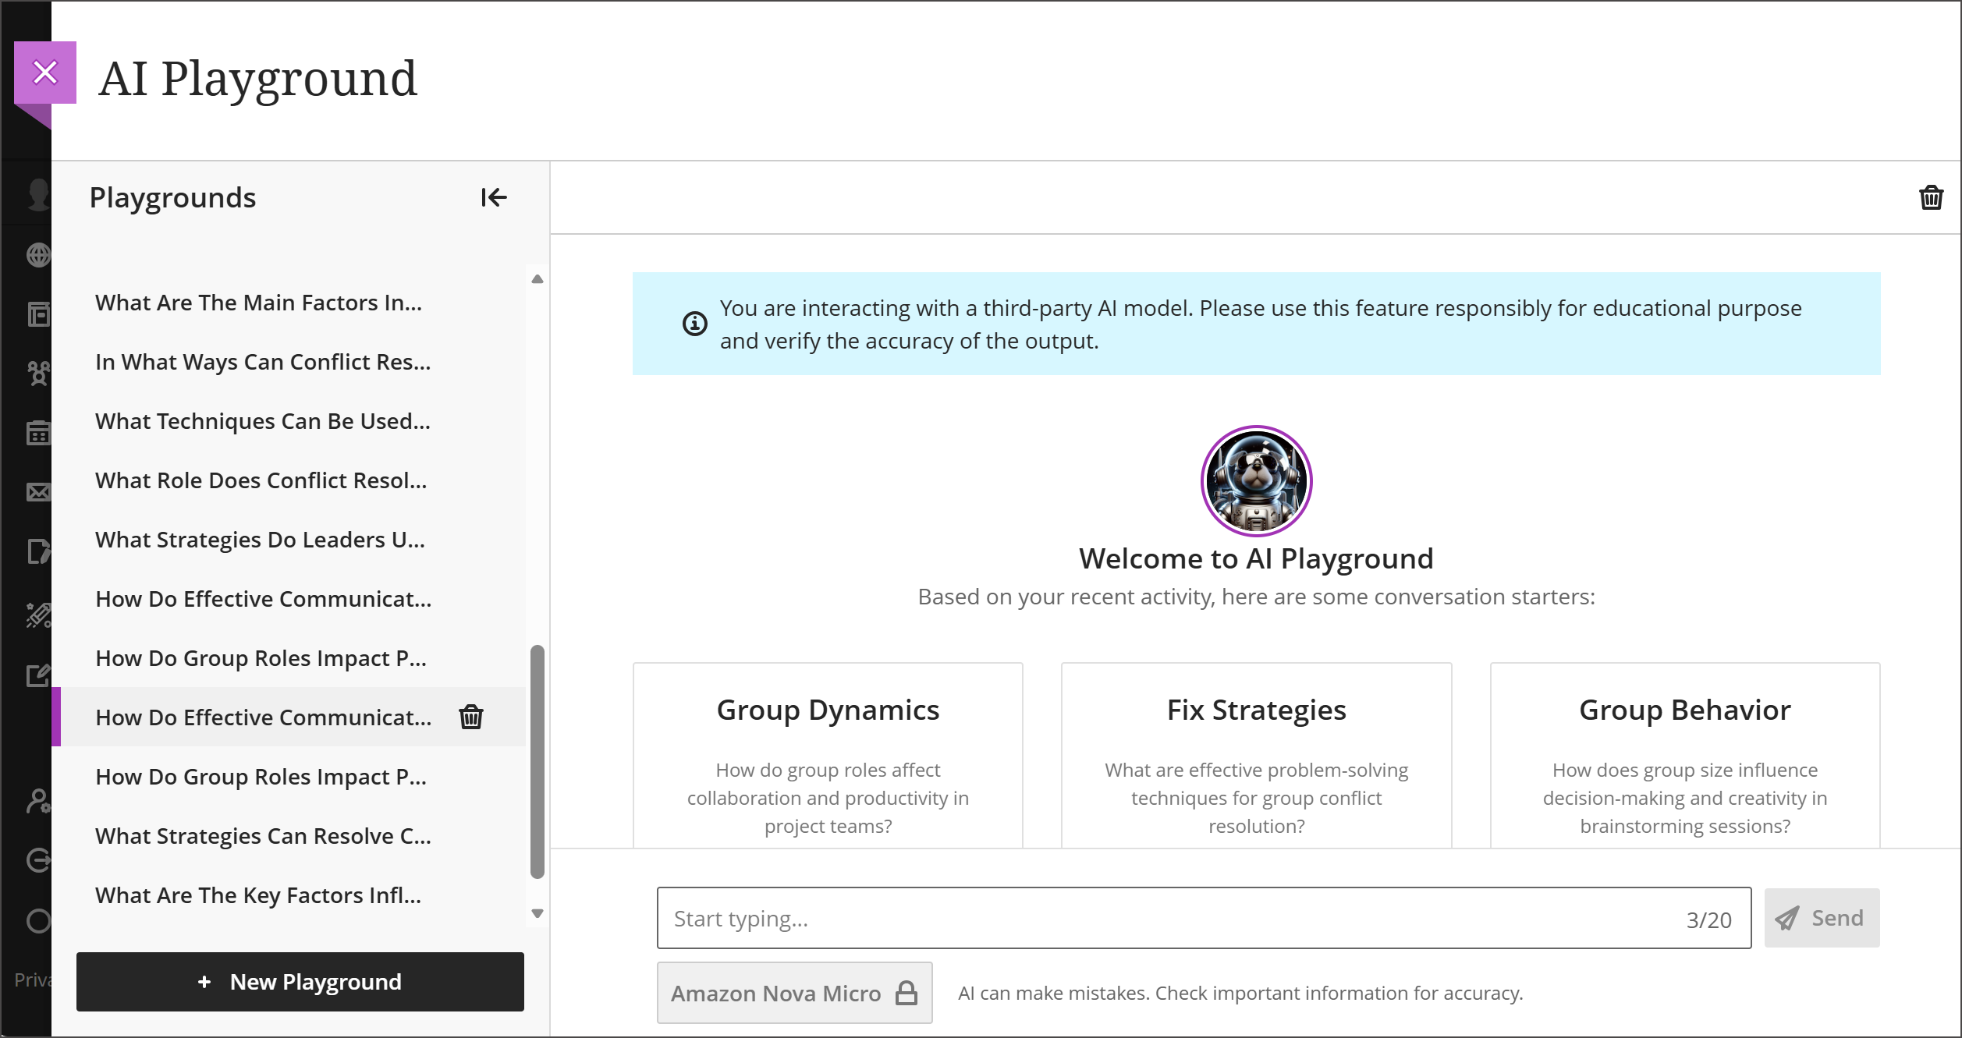Delete the highlighted playground via its trash icon

click(x=470, y=717)
